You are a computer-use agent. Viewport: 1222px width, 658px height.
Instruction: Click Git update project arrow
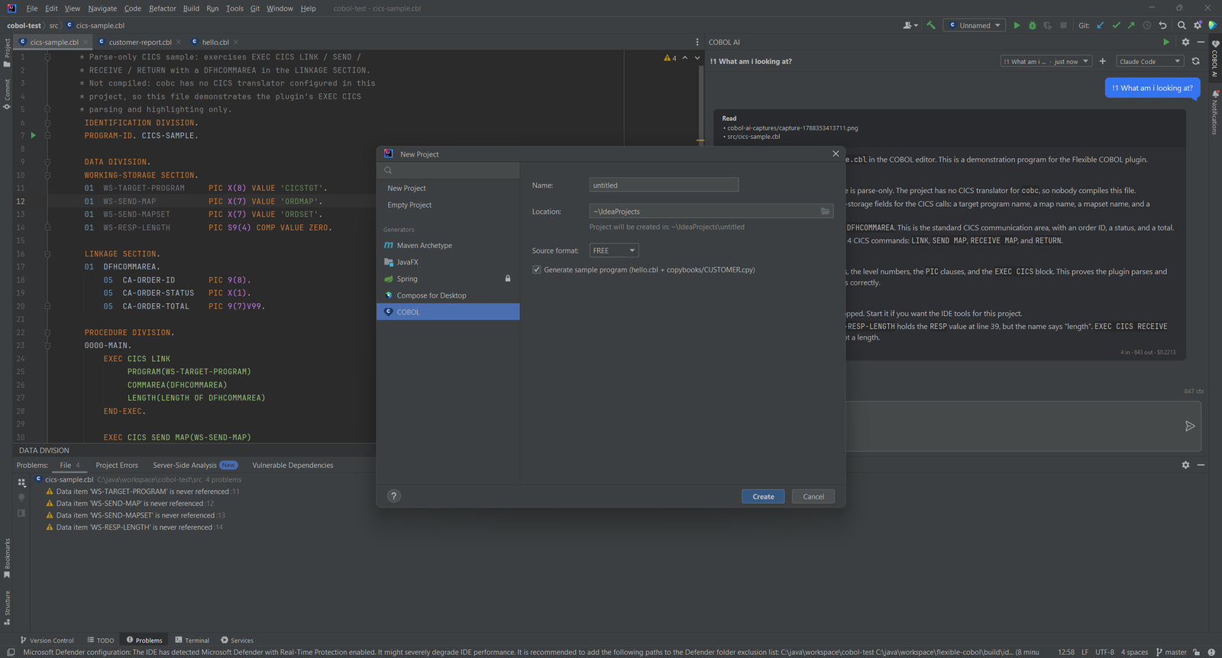pos(1101,25)
